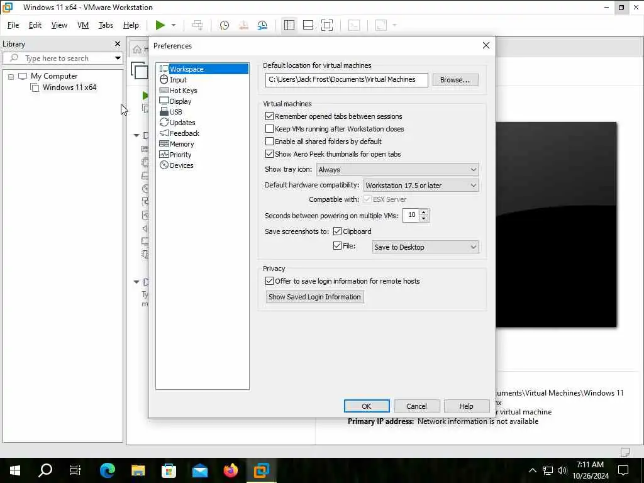This screenshot has width=644, height=483.
Task: Click the Console view toolbar icon
Action: [x=354, y=25]
